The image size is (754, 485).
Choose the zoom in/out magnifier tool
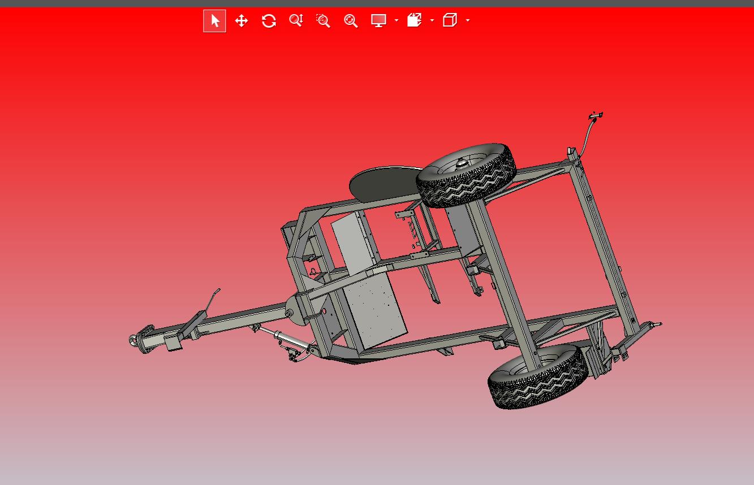pos(296,21)
